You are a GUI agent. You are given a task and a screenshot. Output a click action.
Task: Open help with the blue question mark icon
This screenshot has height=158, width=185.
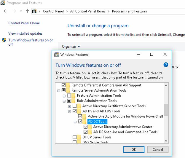click(166, 65)
